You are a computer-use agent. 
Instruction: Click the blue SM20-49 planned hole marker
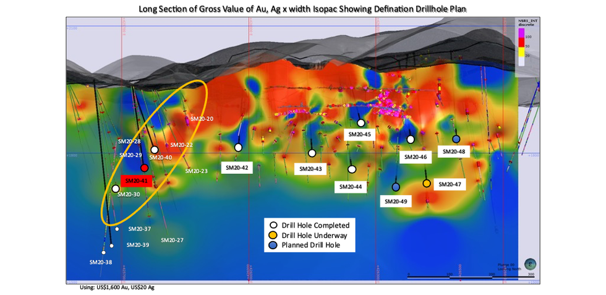(396, 187)
